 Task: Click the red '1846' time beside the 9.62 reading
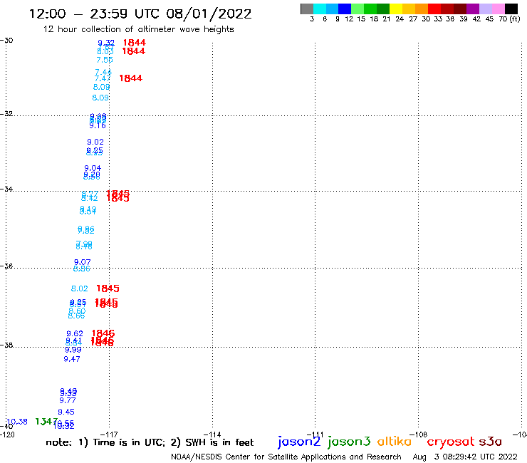point(103,333)
